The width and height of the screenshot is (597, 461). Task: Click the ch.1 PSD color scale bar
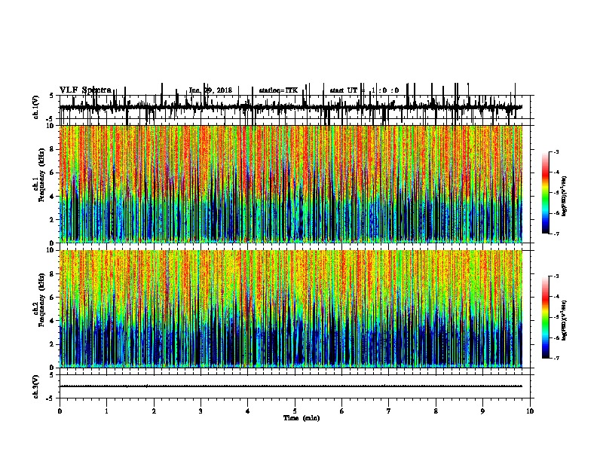[x=546, y=193]
